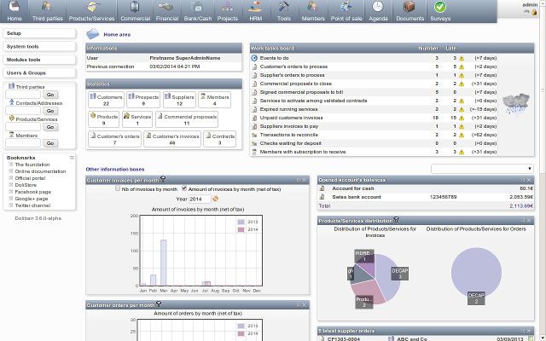Open the Home top menu icon

[15, 7]
